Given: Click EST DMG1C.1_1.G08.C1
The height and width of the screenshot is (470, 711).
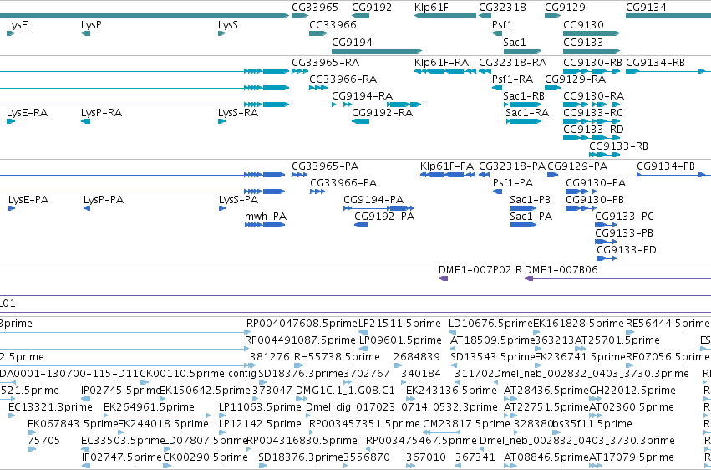Looking at the screenshot, I should pyautogui.click(x=345, y=391).
